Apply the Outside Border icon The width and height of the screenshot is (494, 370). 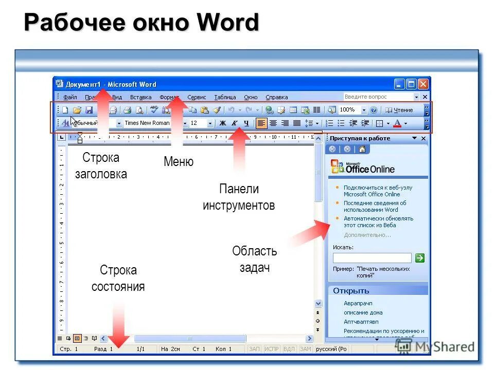(380, 123)
